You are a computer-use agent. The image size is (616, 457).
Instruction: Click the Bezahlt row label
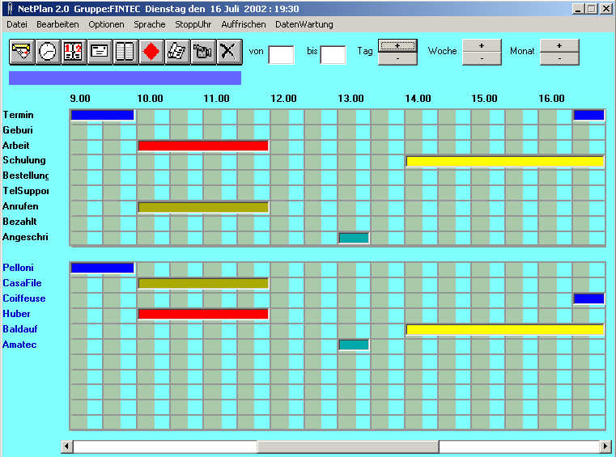pyautogui.click(x=19, y=222)
